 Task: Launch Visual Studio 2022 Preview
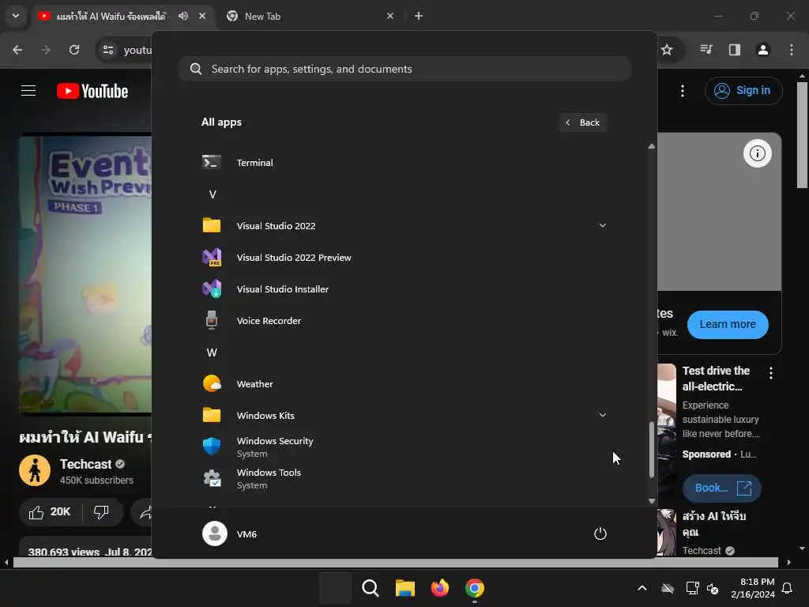[404, 258]
